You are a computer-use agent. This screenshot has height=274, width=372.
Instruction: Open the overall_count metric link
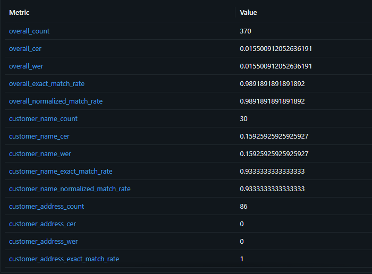point(29,31)
